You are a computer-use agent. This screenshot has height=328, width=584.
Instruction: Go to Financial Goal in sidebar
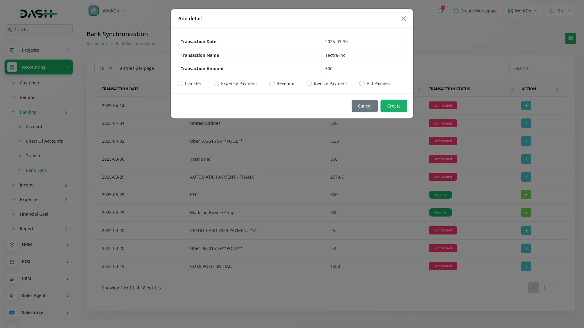click(34, 214)
